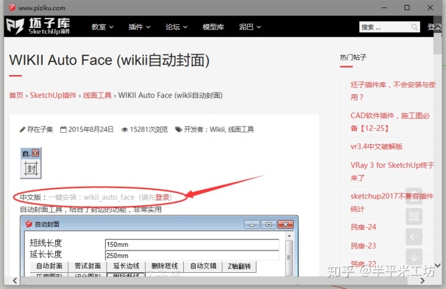Close the small 自 toolbar preview
Viewport: 446px width, 289px height.
35,153
